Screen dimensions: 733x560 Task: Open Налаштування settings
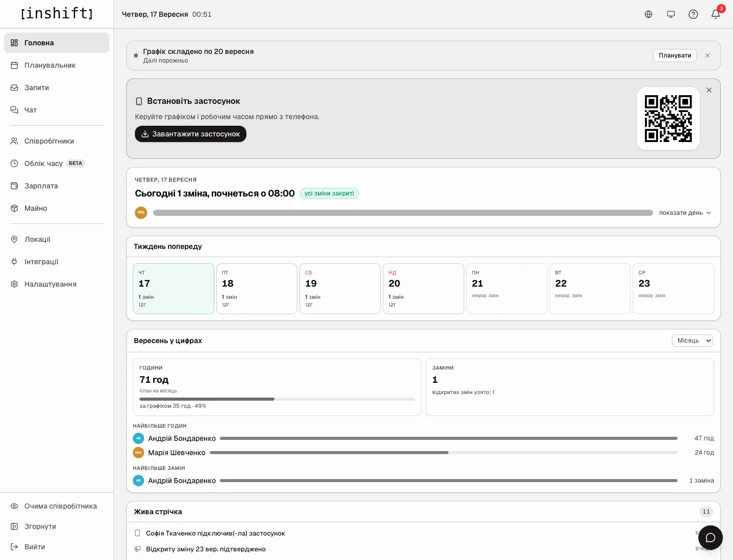click(57, 284)
